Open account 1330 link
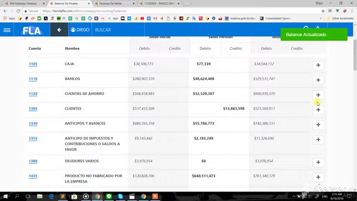Screen dimensions: 357x201 pyautogui.click(x=33, y=123)
